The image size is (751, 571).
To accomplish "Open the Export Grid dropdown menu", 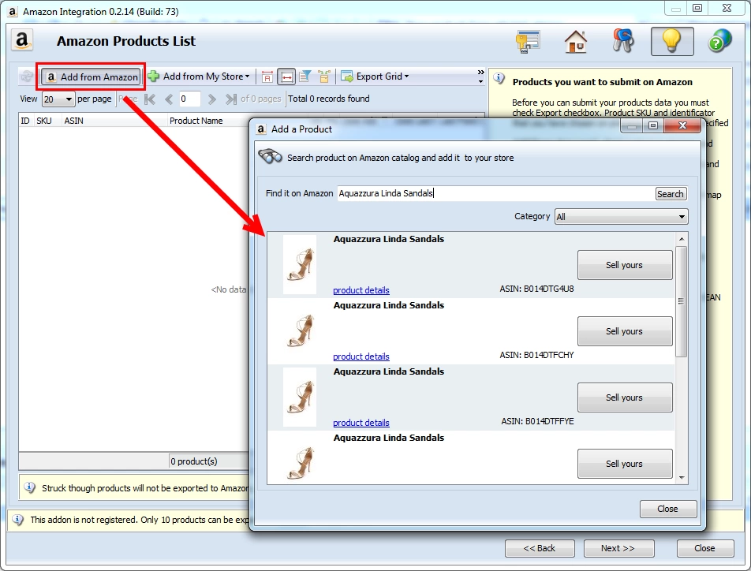I will (x=375, y=77).
